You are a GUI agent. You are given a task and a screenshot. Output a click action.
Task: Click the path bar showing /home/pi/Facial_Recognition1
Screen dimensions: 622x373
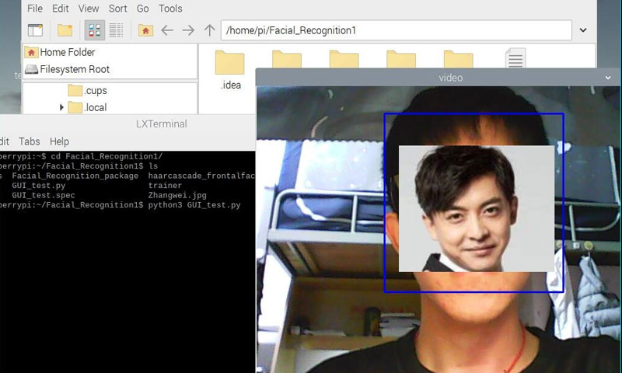[x=397, y=30]
